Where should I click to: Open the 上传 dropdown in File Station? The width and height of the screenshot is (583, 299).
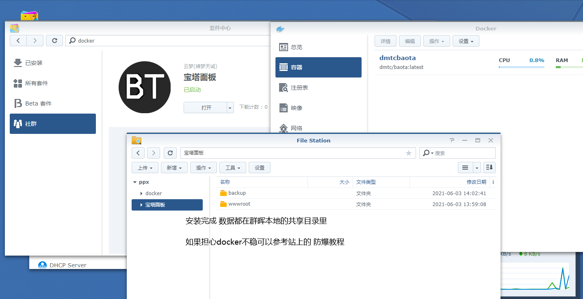[x=145, y=167]
